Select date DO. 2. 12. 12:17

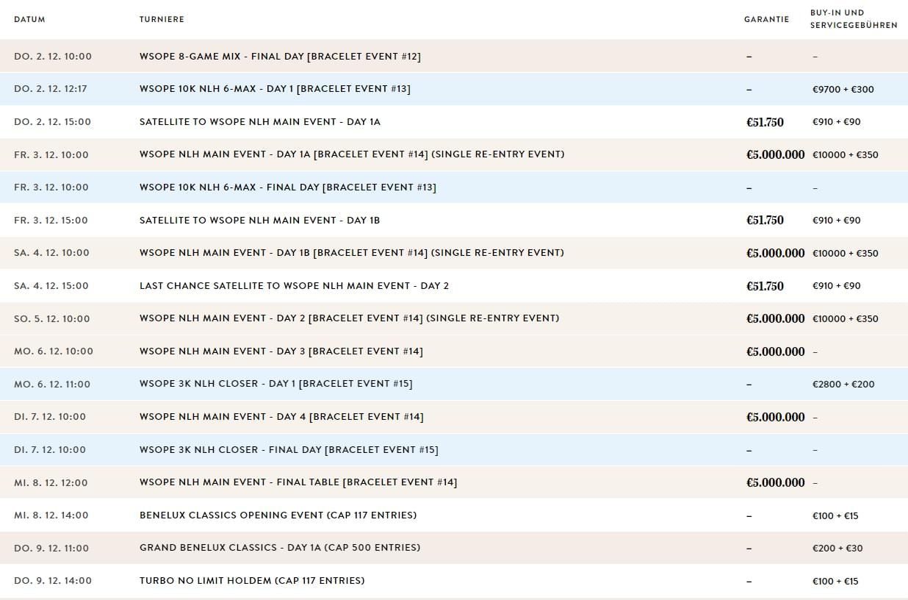tap(51, 89)
